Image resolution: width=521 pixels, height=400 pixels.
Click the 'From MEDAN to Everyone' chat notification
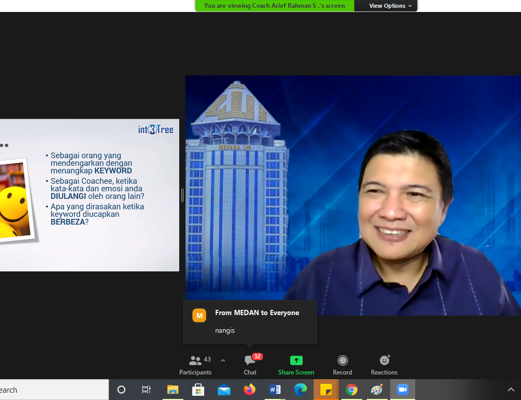pos(250,321)
